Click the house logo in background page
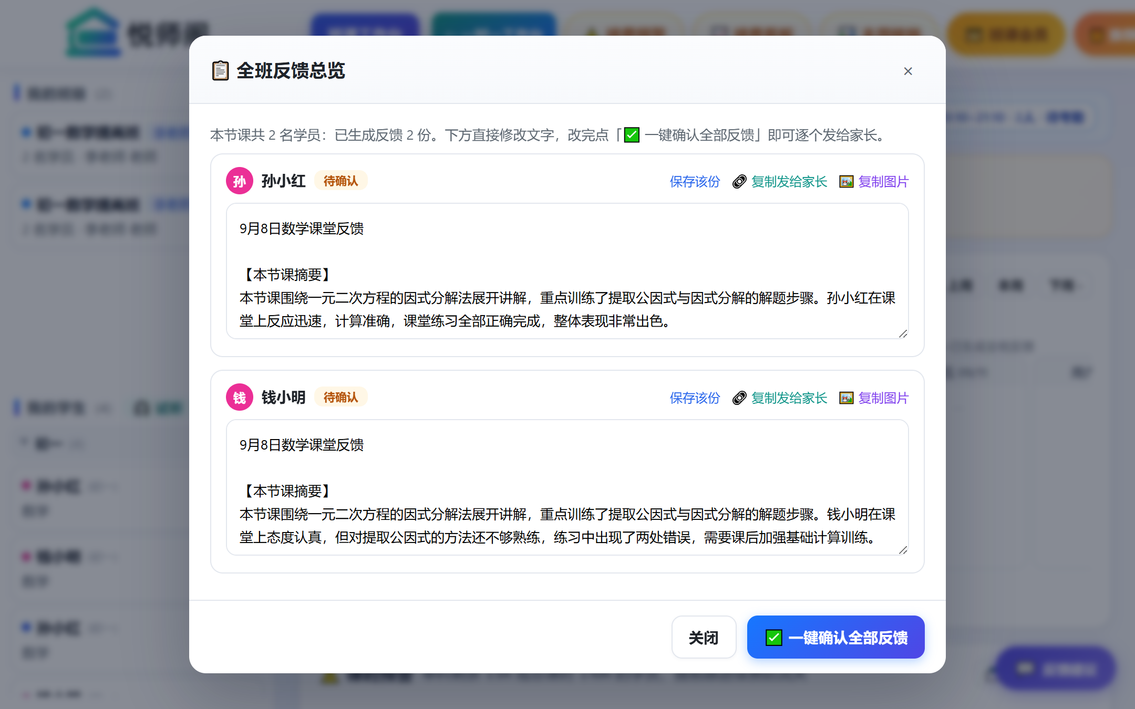This screenshot has width=1135, height=709. point(93,32)
